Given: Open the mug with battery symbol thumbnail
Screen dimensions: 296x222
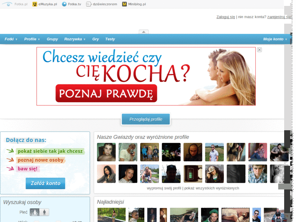Looking at the screenshot, I should [x=193, y=174].
